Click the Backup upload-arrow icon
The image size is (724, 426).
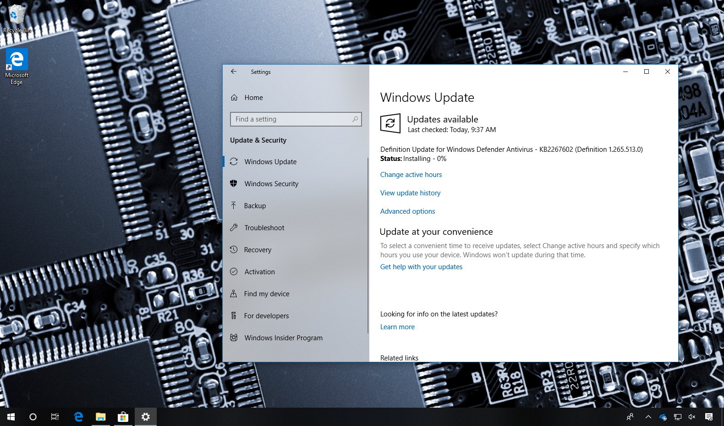[x=234, y=205]
